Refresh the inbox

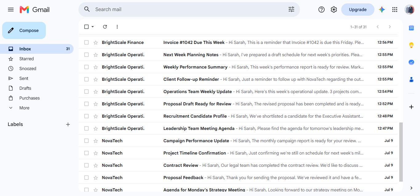pyautogui.click(x=105, y=27)
